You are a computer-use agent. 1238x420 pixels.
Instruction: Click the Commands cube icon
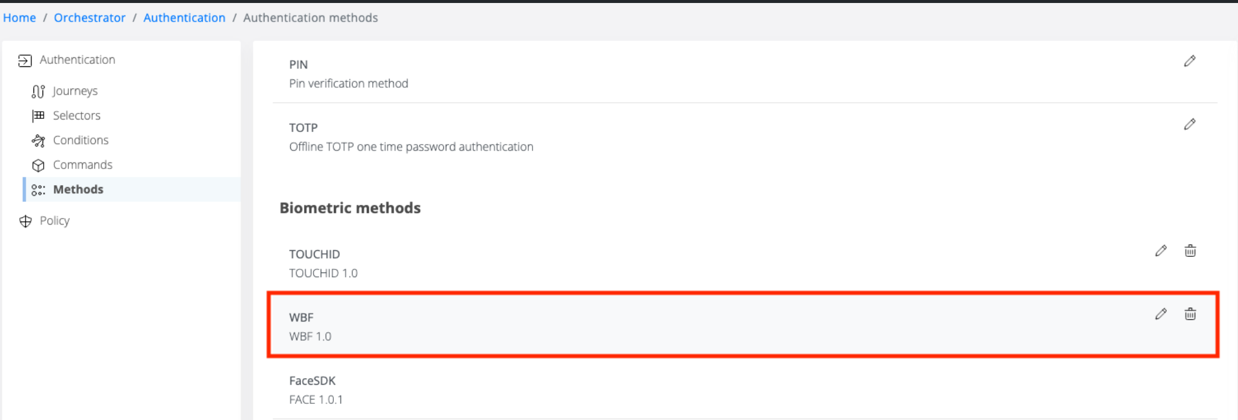point(38,165)
